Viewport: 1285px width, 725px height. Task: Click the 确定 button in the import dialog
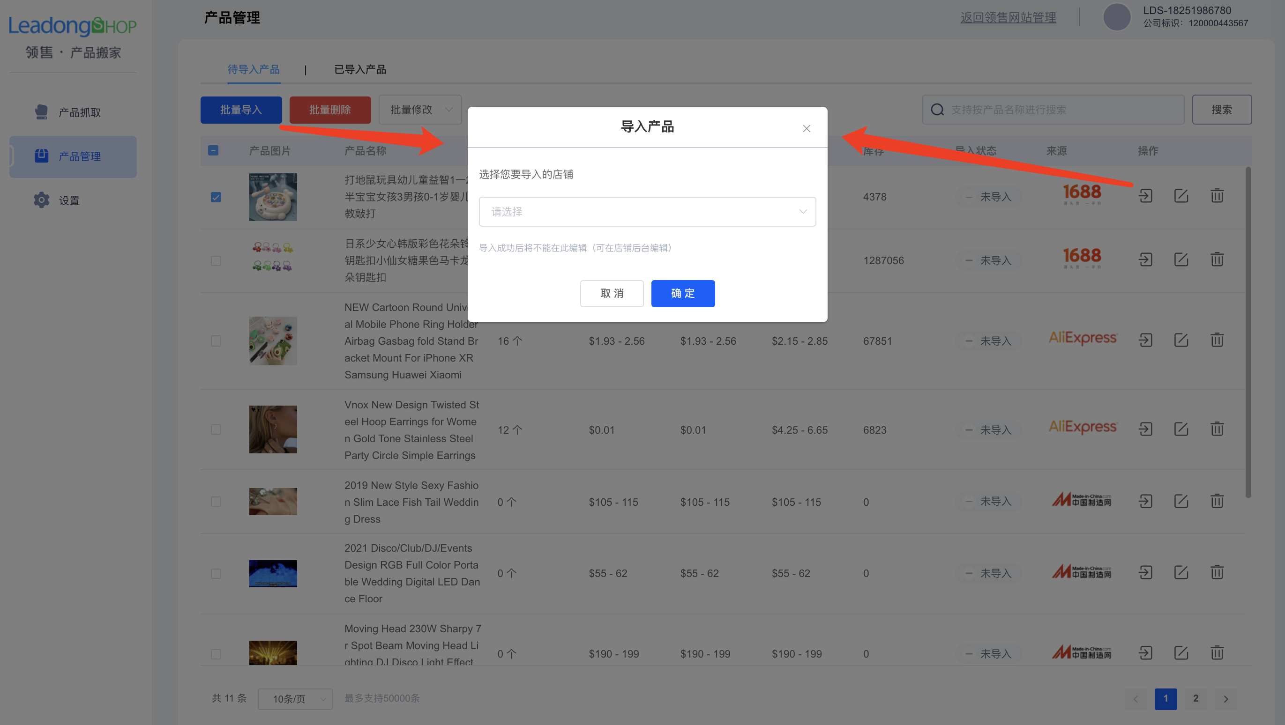pos(683,294)
